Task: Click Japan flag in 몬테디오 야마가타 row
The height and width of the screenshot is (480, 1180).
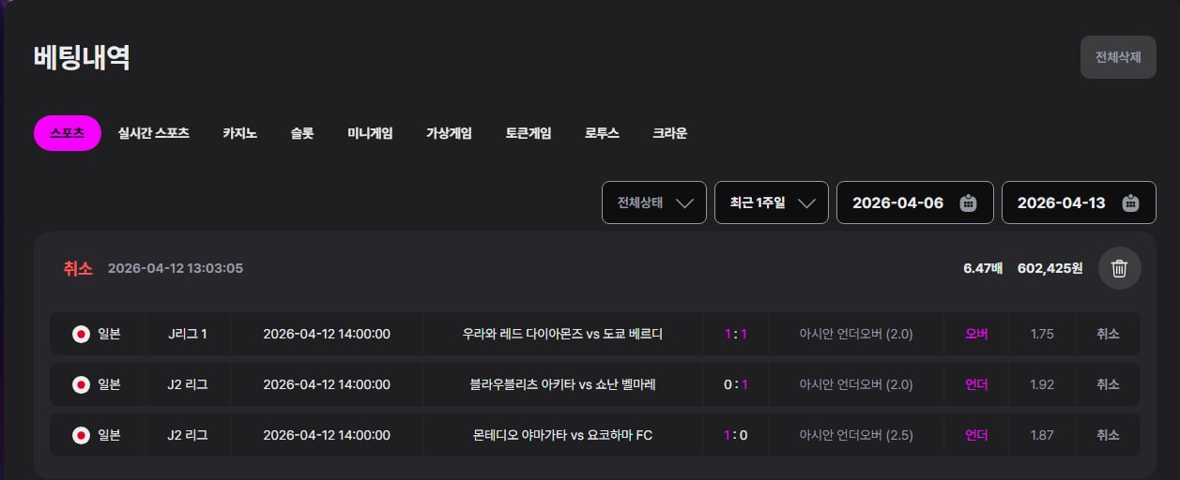Action: 81,435
